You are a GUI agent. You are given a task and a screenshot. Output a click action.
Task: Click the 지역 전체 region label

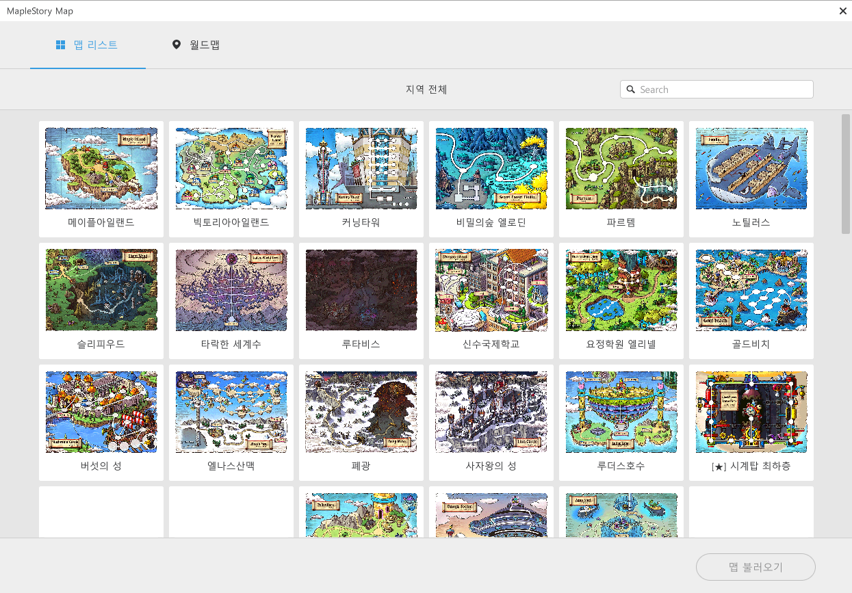point(426,90)
